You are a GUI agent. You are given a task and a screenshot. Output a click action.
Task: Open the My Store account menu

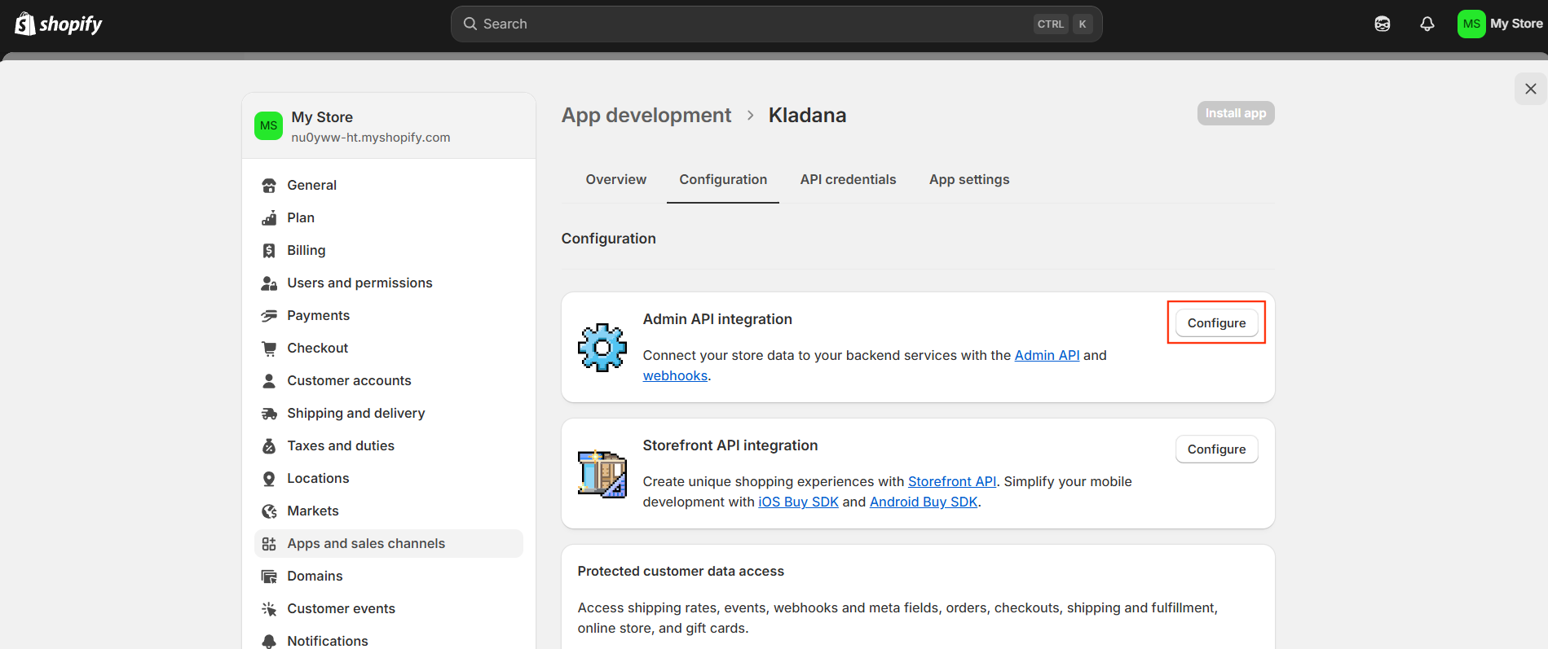1500,24
